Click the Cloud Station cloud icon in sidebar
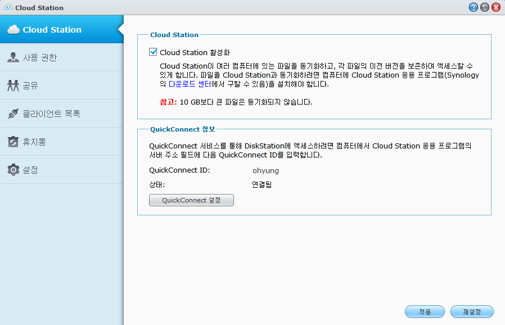 click(x=13, y=30)
